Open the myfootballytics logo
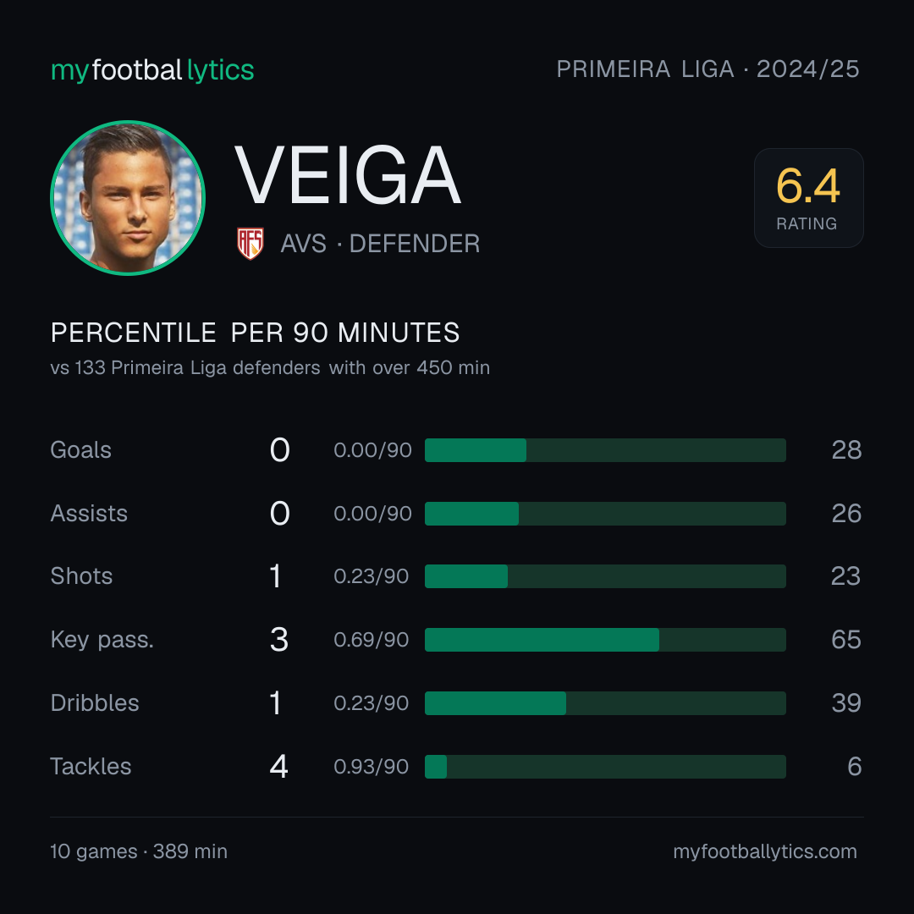 (x=152, y=70)
